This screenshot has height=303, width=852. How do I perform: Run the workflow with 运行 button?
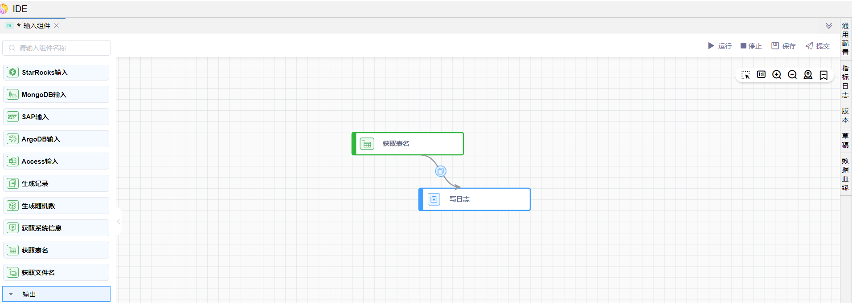[720, 46]
